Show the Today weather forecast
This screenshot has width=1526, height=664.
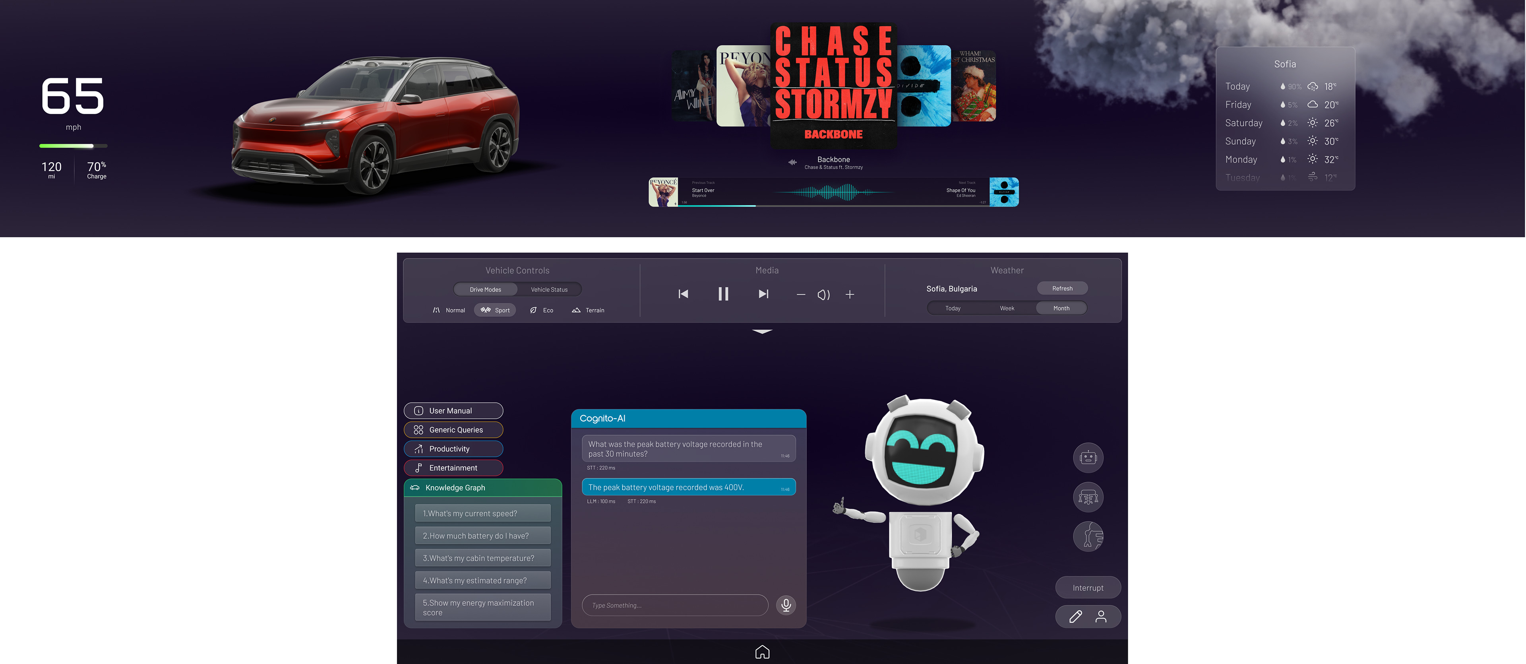coord(953,308)
